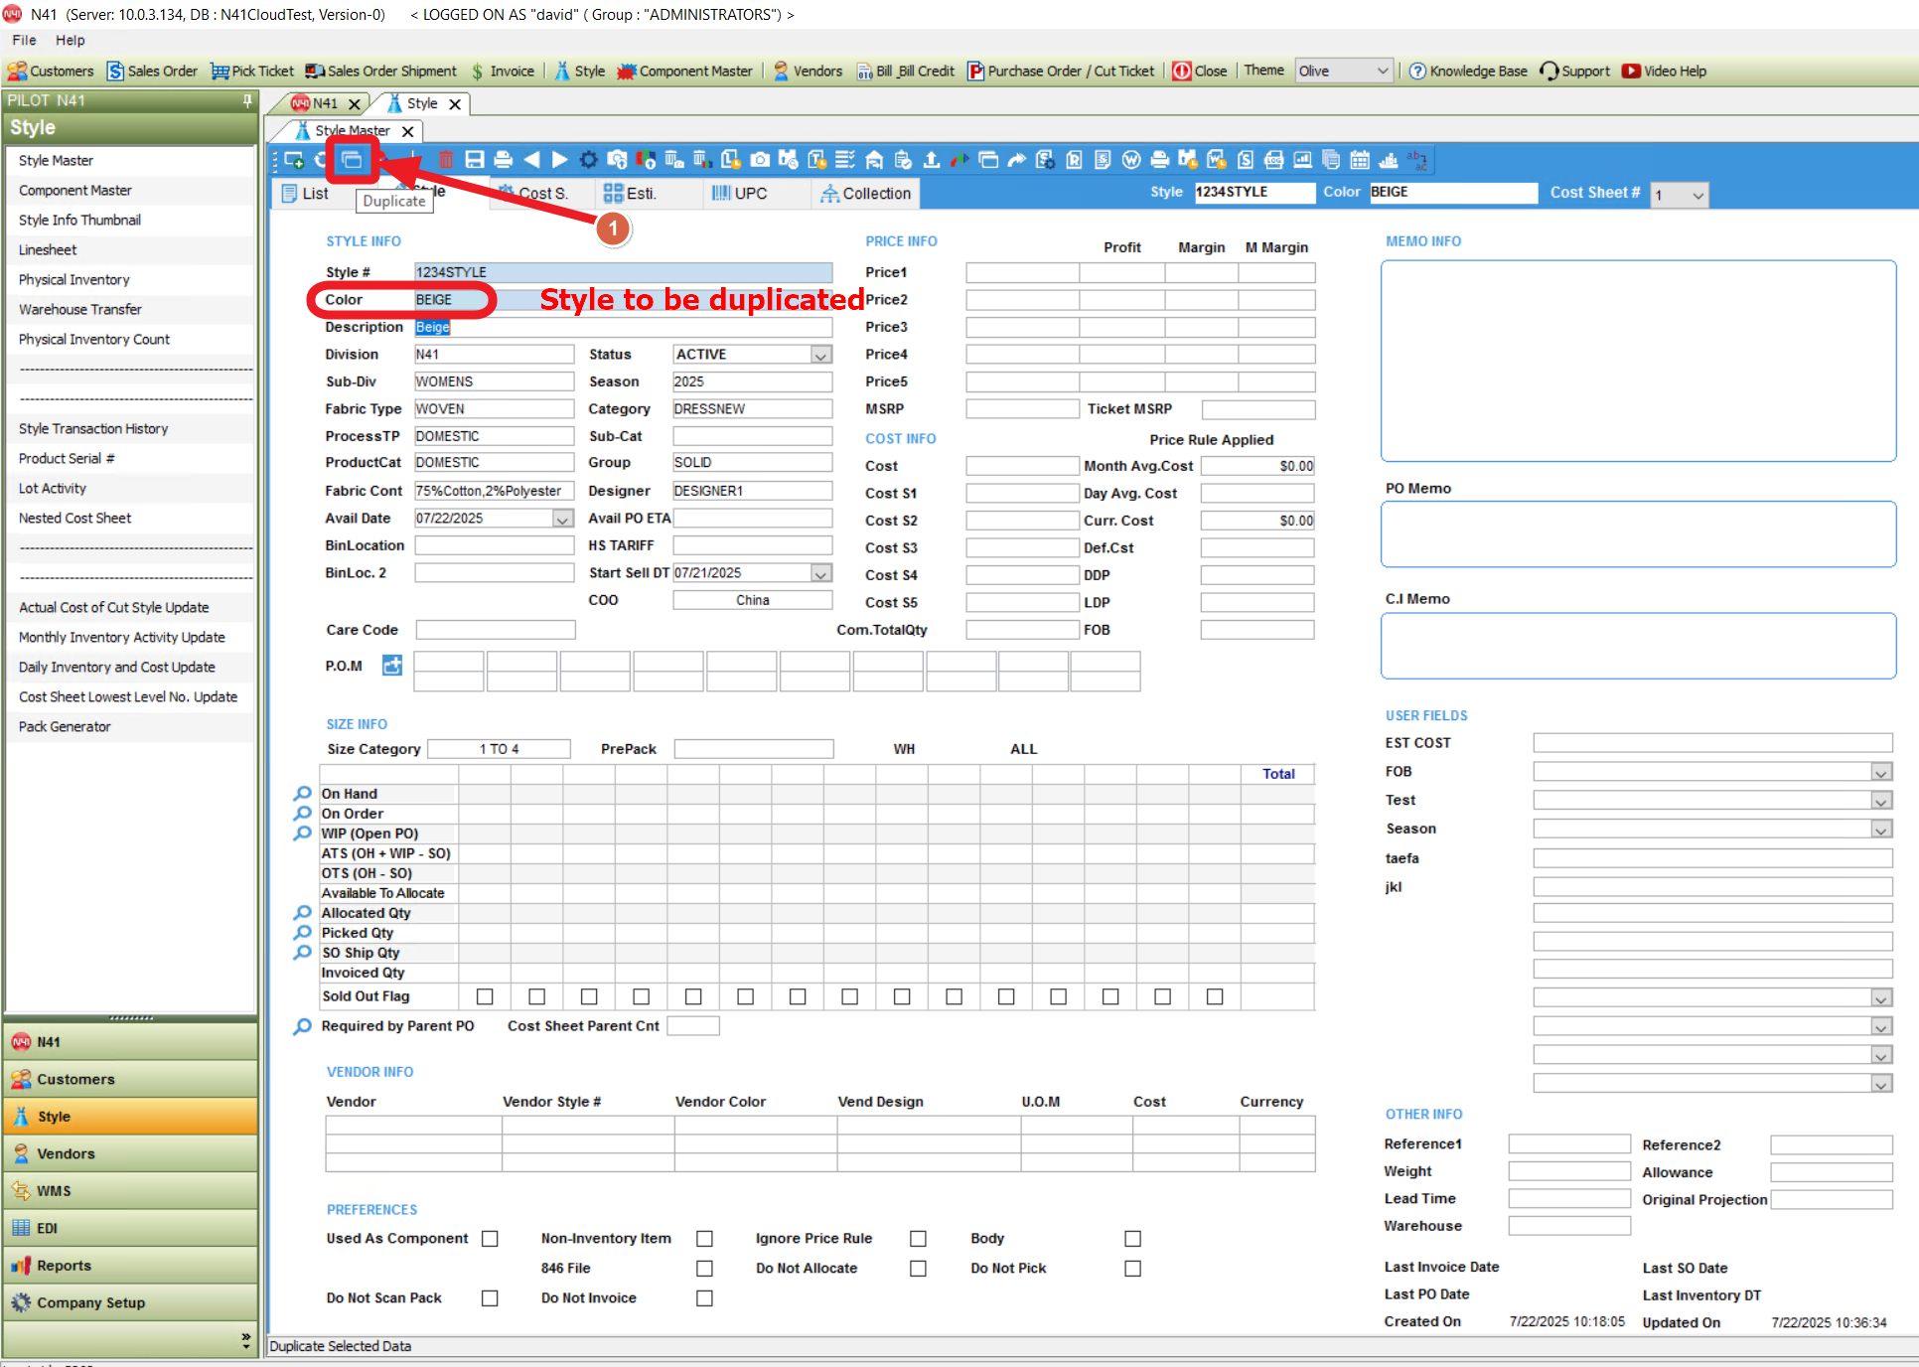The height and width of the screenshot is (1367, 1919).
Task: Click magnifier icon next to On Hand
Action: click(x=302, y=794)
